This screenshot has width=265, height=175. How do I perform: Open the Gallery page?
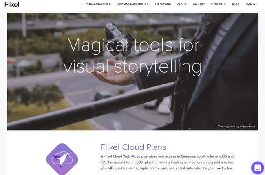click(x=199, y=4)
